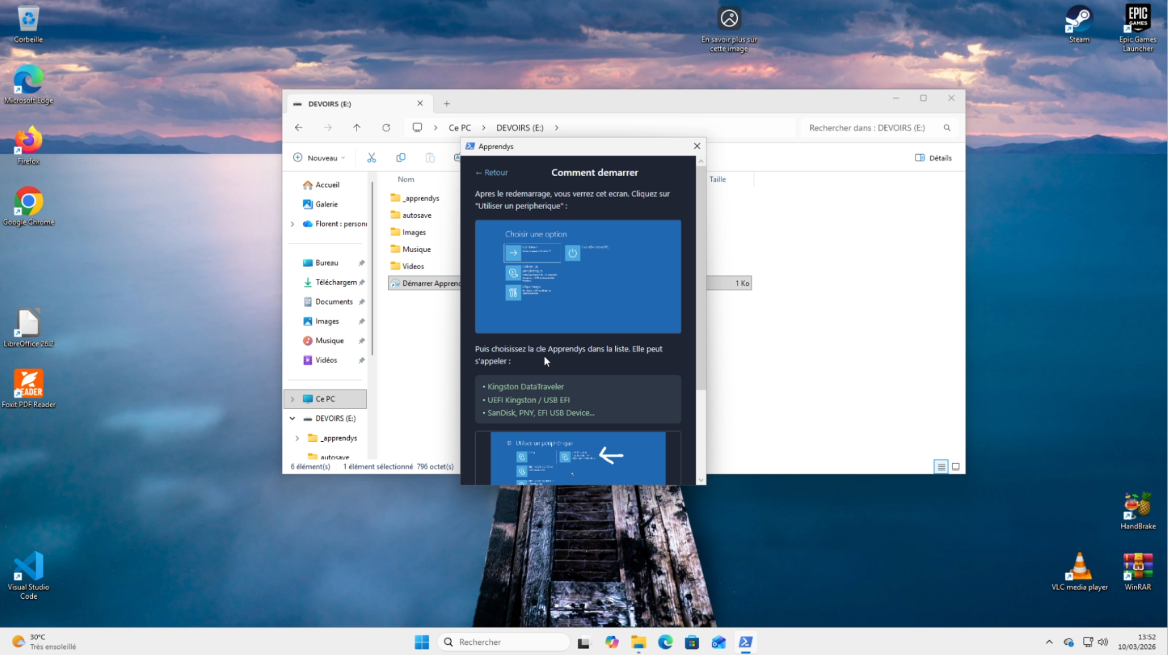Viewport: 1168px width, 655px height.
Task: Expand the _apprendys subfolder in sidebar
Action: (x=297, y=438)
